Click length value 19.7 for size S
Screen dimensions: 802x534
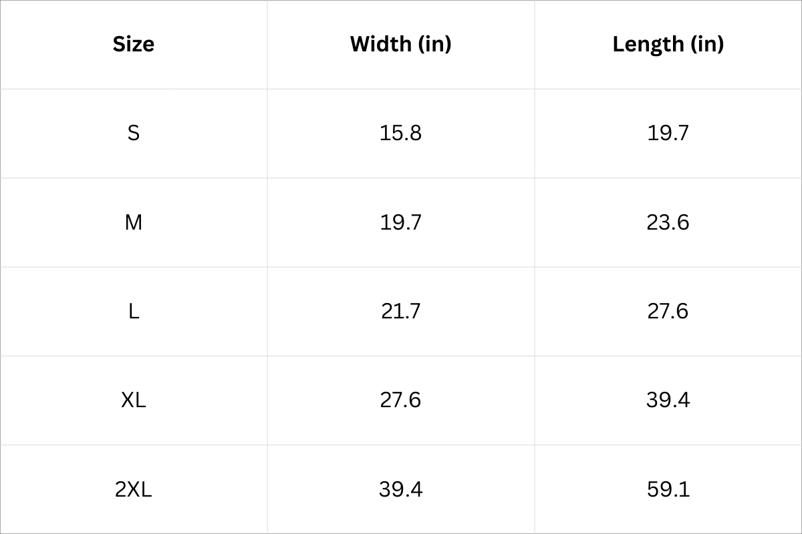click(x=668, y=133)
